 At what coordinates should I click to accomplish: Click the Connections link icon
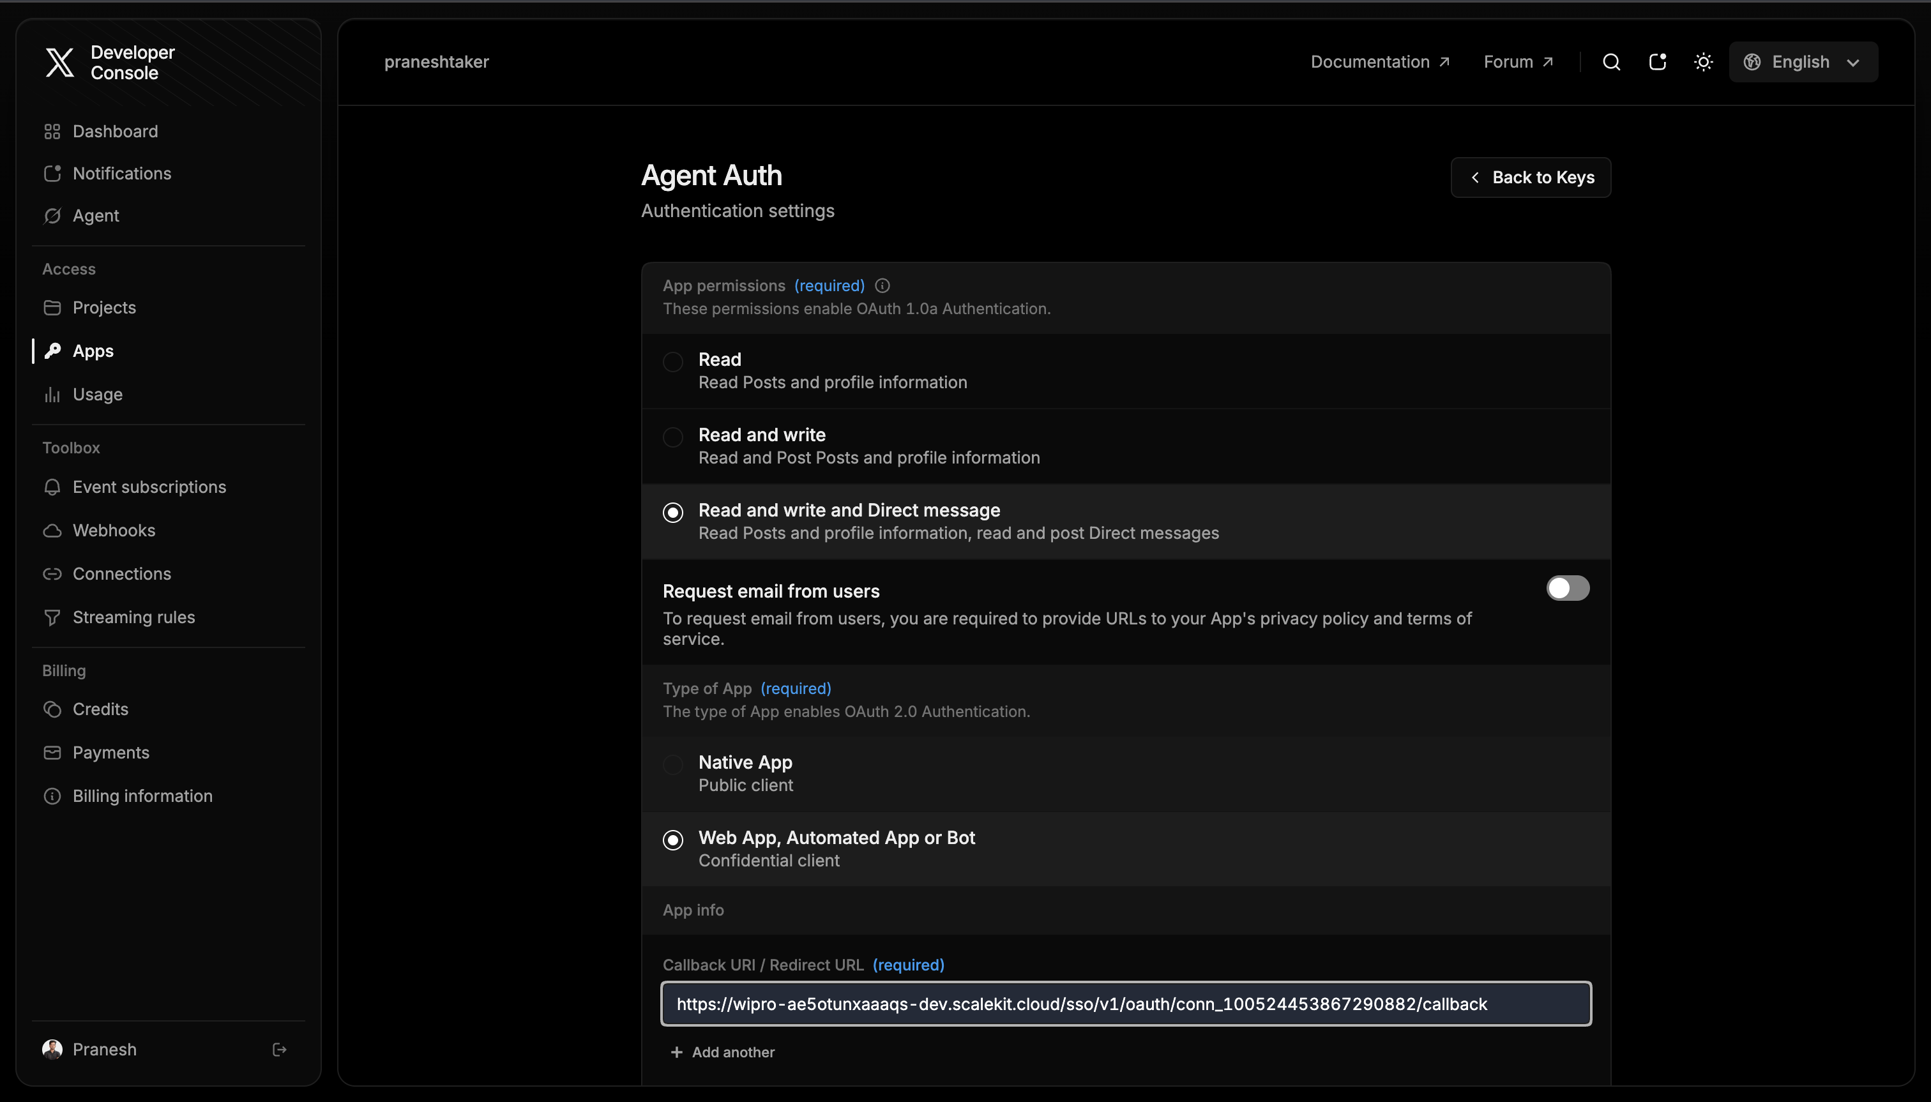coord(52,574)
